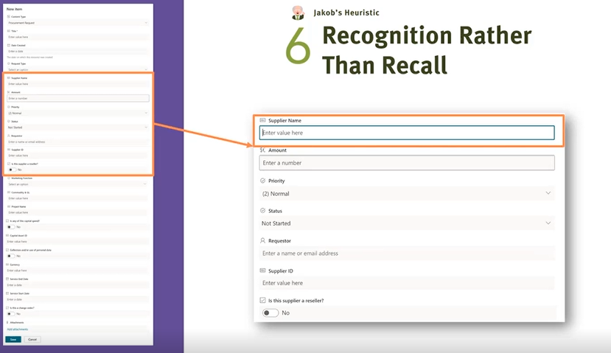The image size is (611, 353).
Task: Focus the enlarged Supplier ID input field
Action: [x=407, y=283]
